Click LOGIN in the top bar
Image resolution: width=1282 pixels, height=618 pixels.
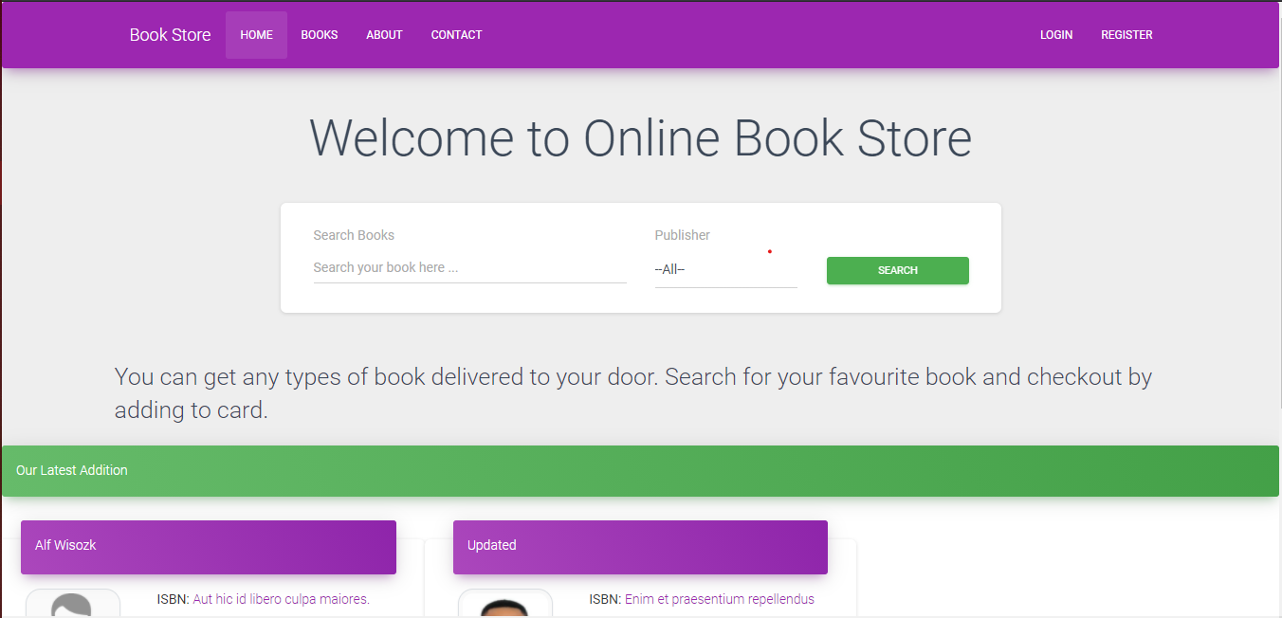click(1055, 35)
